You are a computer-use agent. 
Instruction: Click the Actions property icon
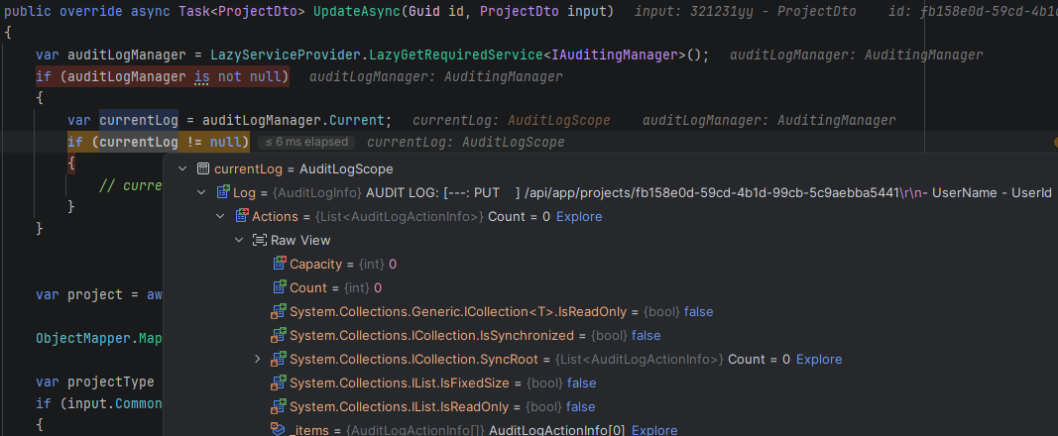pos(241,216)
